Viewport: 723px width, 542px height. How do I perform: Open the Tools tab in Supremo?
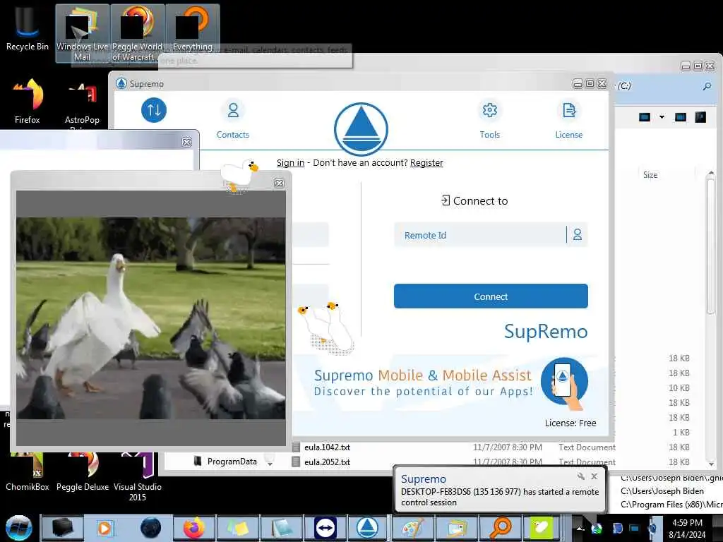[490, 120]
